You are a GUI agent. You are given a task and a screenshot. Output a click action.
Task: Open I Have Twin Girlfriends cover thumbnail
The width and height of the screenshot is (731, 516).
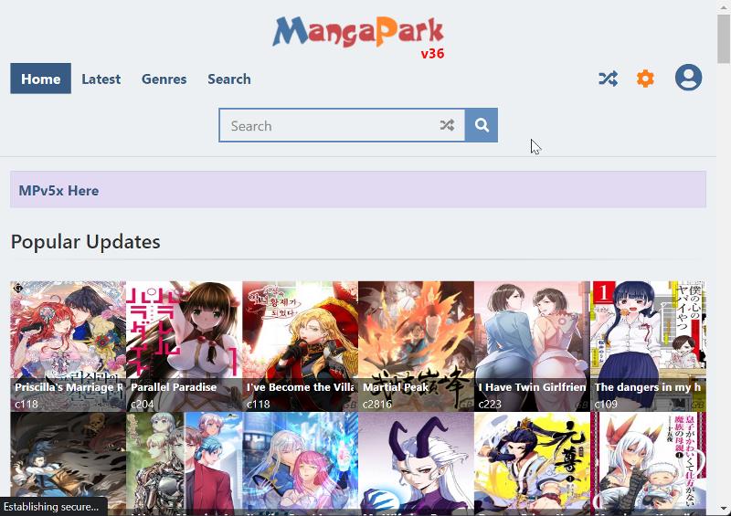(533, 346)
